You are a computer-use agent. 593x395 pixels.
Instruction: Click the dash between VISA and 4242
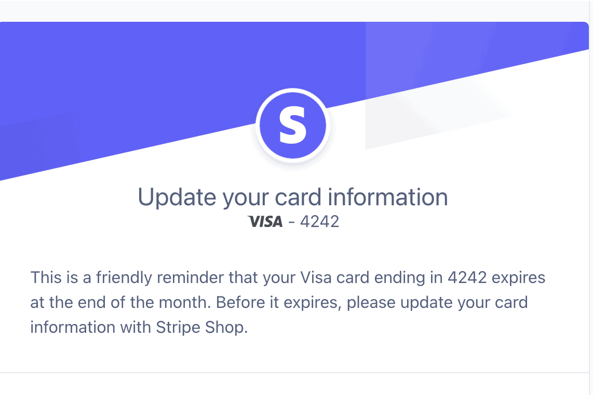(291, 222)
